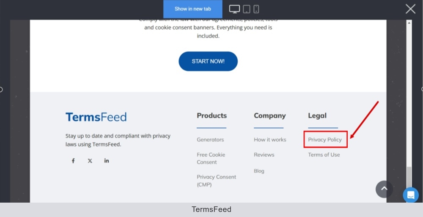Click the page vertical scrollbar thumb

click(409, 177)
